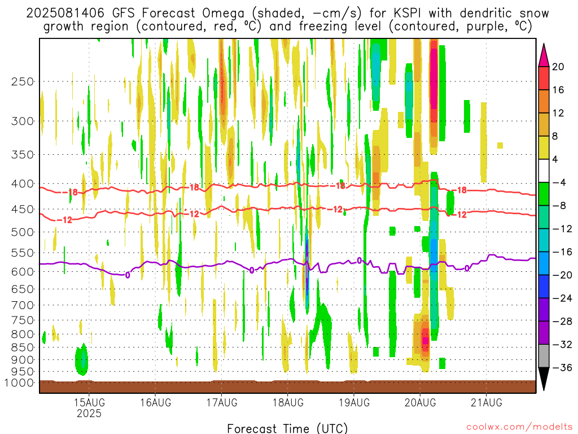Click the colorbar value label 20
Viewport: 578px width, 434px height.
558,67
